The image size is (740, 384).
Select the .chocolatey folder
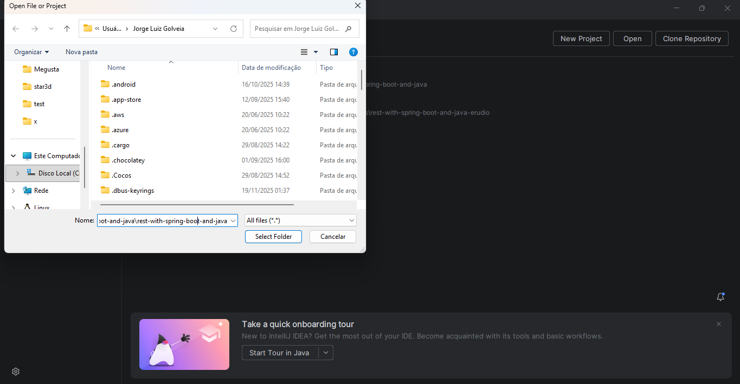(x=128, y=160)
